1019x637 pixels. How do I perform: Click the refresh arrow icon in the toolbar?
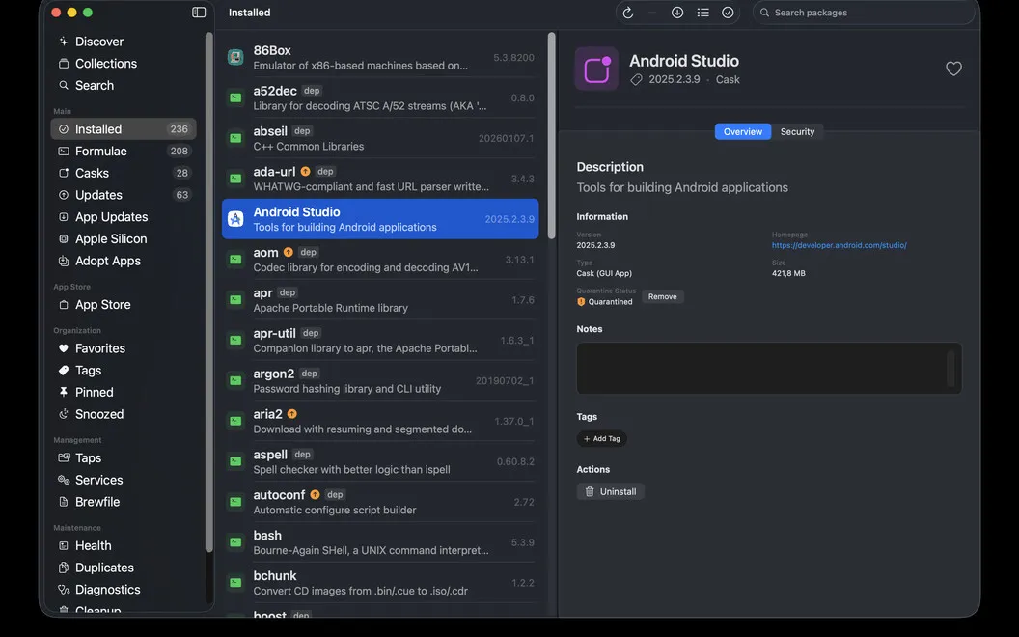point(628,13)
